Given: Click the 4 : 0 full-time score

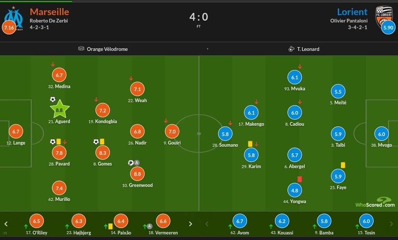Looking at the screenshot, I should pyautogui.click(x=199, y=17).
